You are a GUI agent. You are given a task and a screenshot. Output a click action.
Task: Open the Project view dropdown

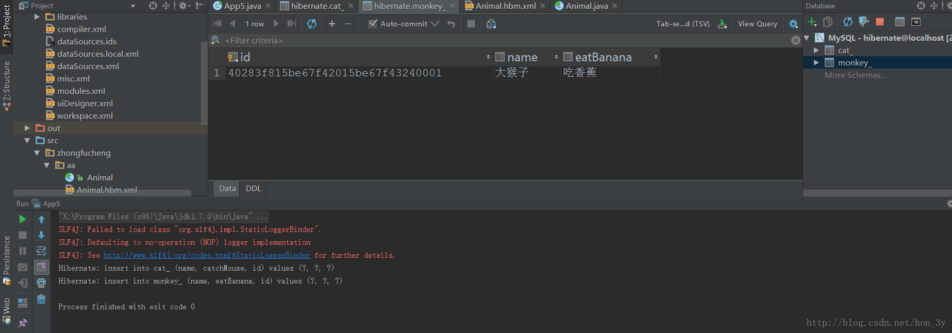(x=133, y=6)
